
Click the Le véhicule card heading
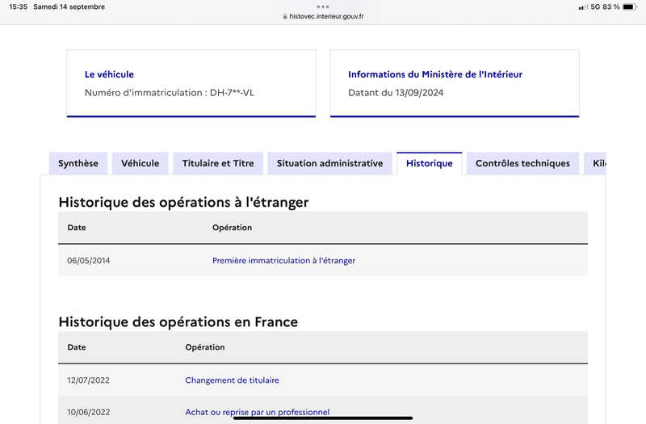(109, 74)
